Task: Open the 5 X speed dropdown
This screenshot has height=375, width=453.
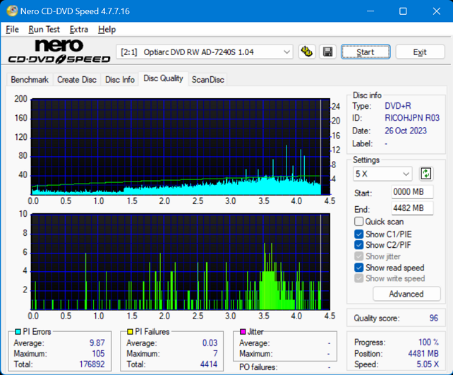Action: 382,174
